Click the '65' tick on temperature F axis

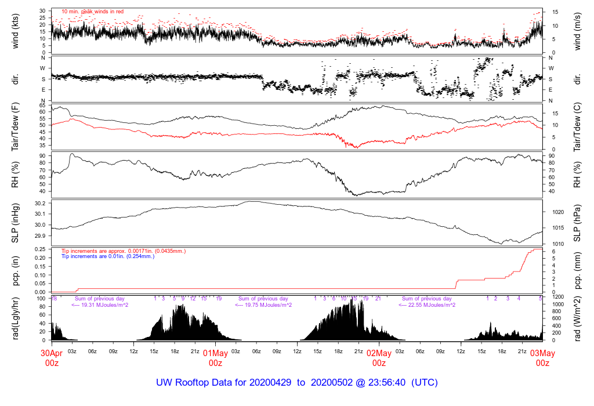pos(42,106)
